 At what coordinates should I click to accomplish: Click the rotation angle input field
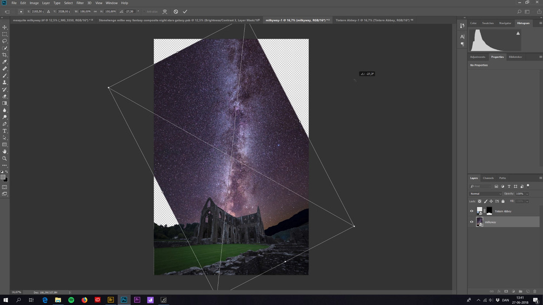[130, 11]
